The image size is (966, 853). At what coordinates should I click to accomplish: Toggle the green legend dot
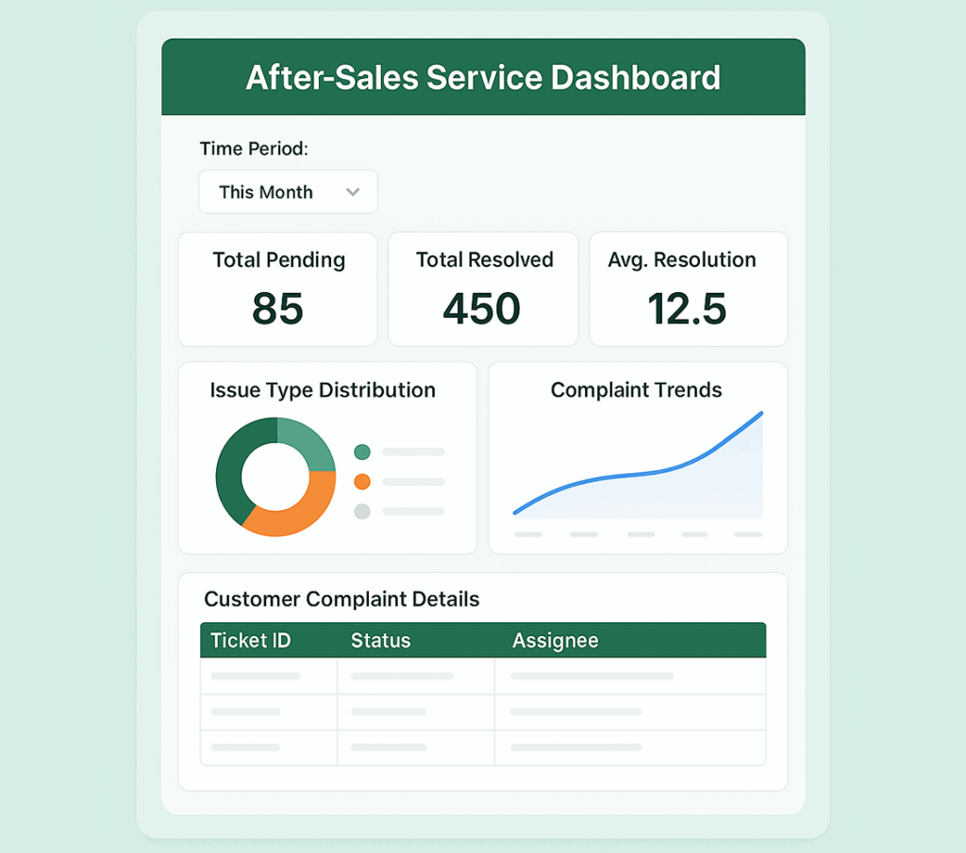[x=362, y=452]
